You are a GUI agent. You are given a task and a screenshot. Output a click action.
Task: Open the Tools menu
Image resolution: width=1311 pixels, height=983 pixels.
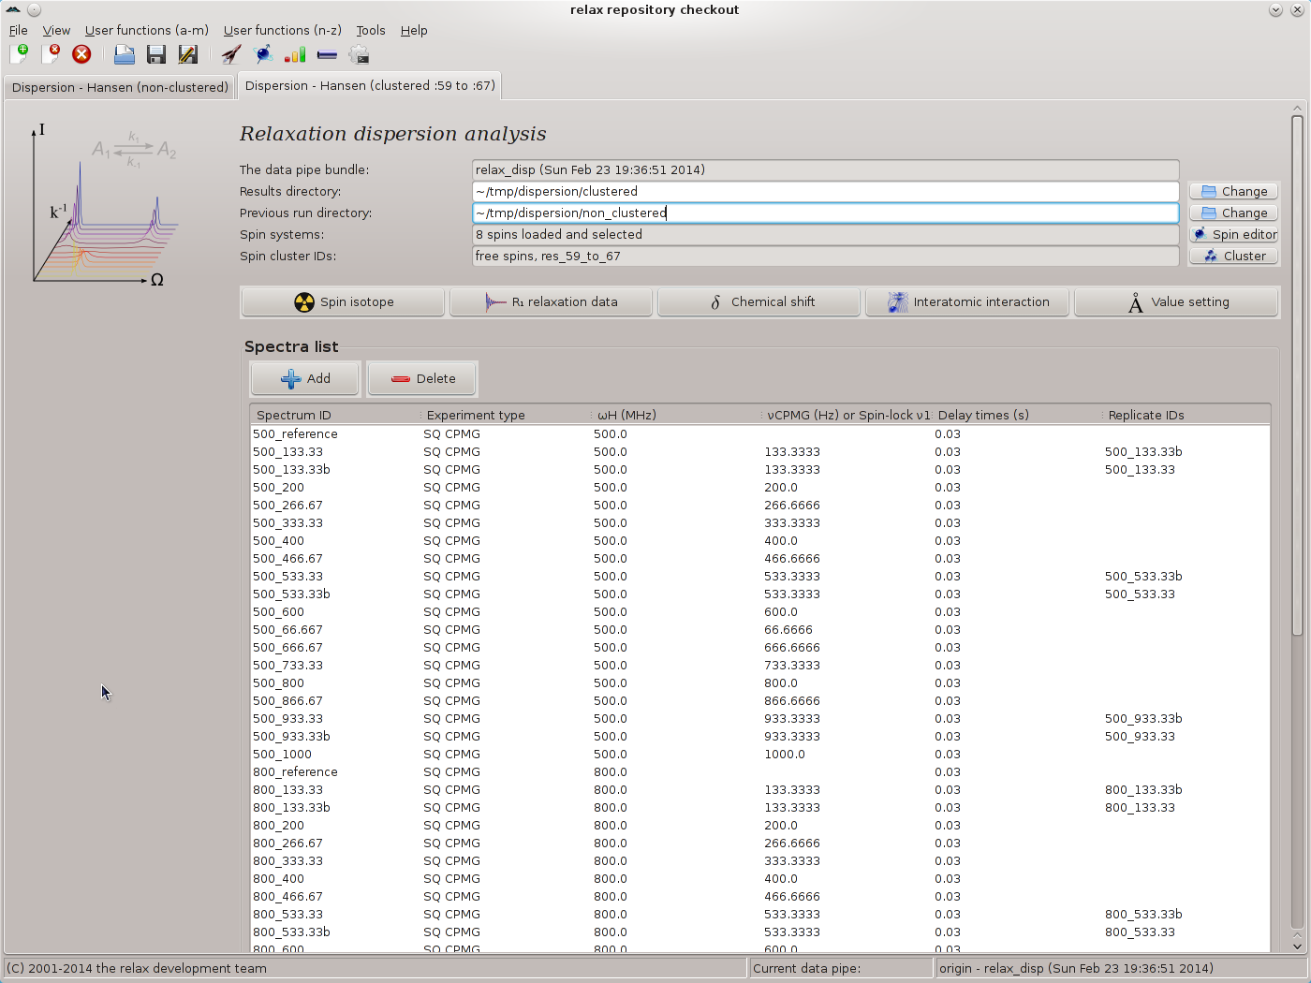(x=370, y=30)
